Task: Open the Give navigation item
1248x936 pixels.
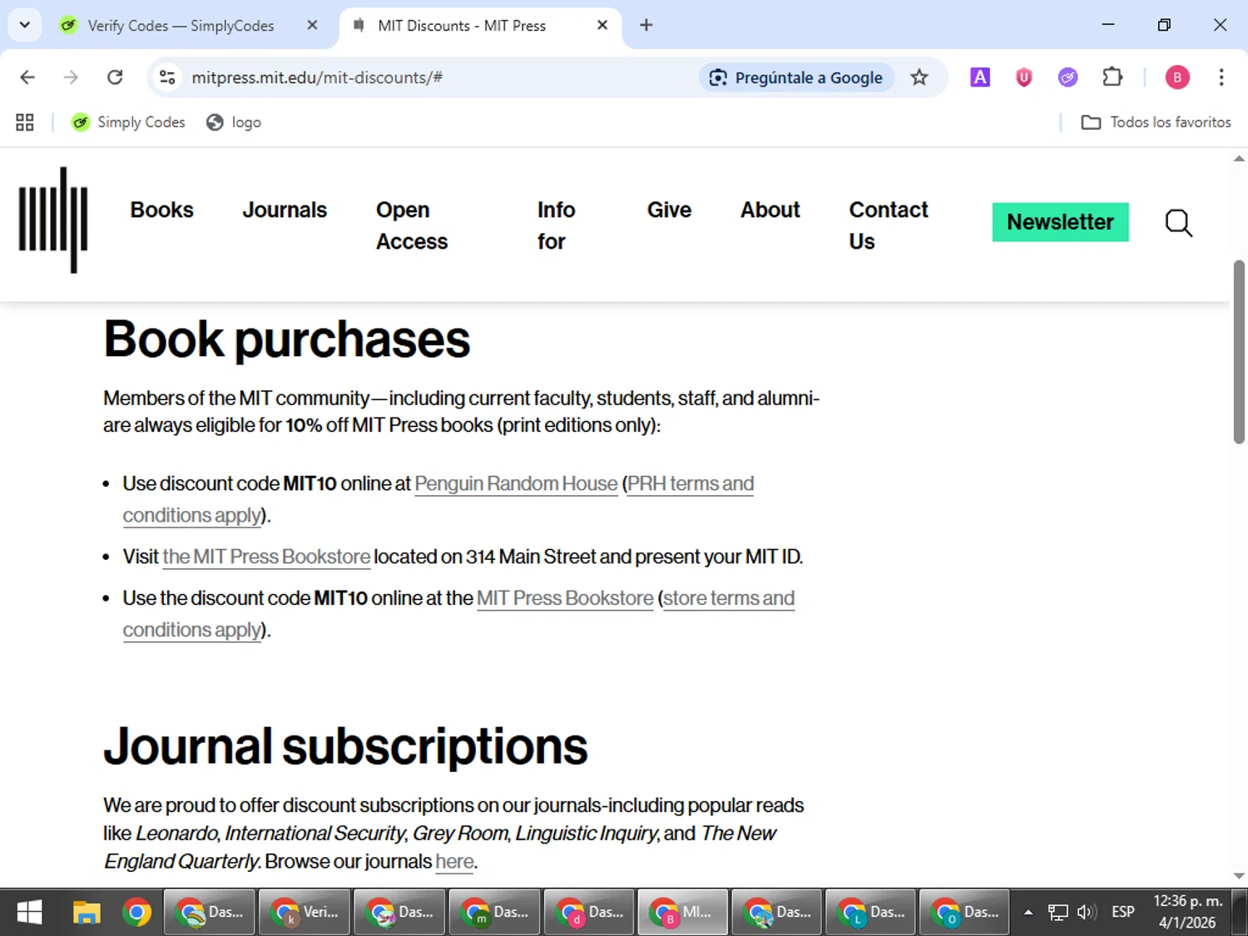Action: point(669,210)
